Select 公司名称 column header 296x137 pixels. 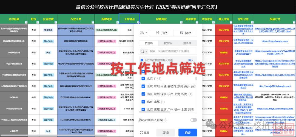tap(14, 19)
